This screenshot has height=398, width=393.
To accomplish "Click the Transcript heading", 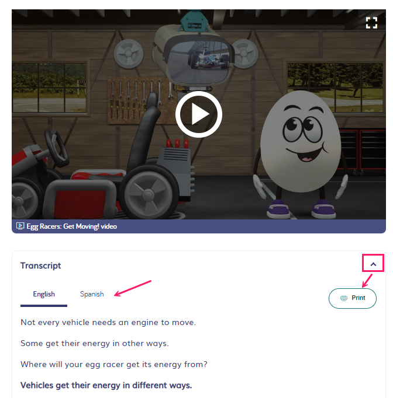I will 41,266.
